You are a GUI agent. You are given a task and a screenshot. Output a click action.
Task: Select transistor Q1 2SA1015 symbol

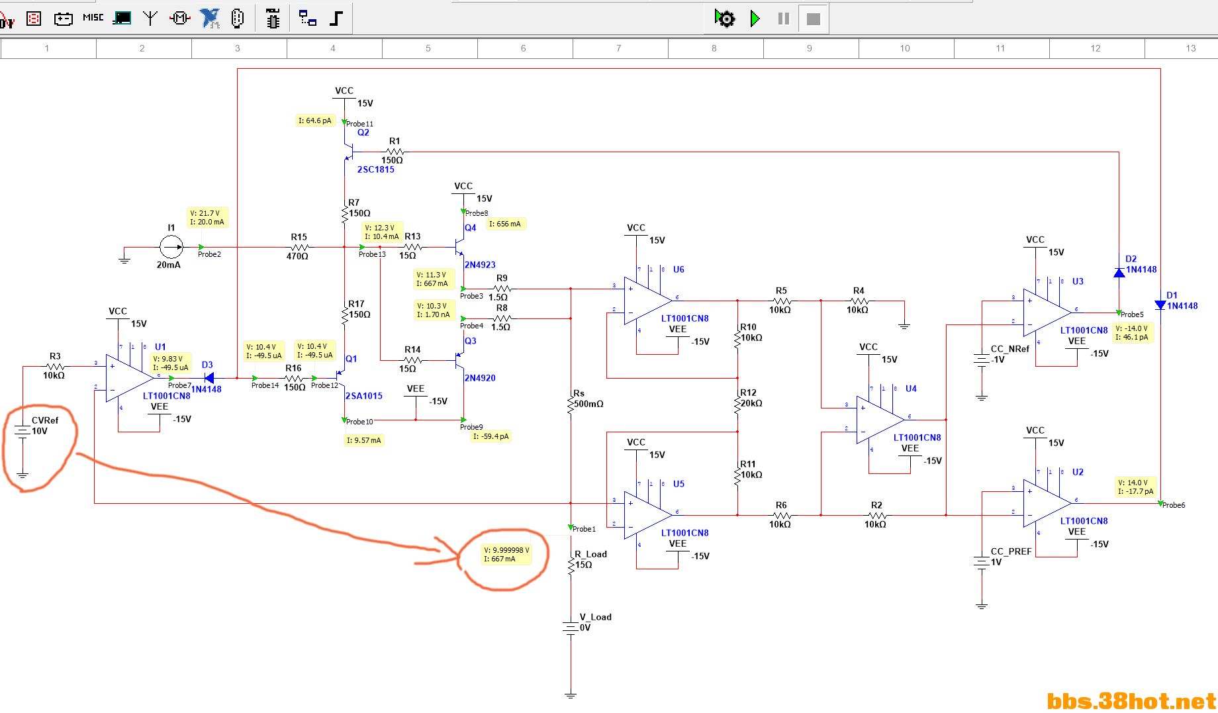(342, 378)
